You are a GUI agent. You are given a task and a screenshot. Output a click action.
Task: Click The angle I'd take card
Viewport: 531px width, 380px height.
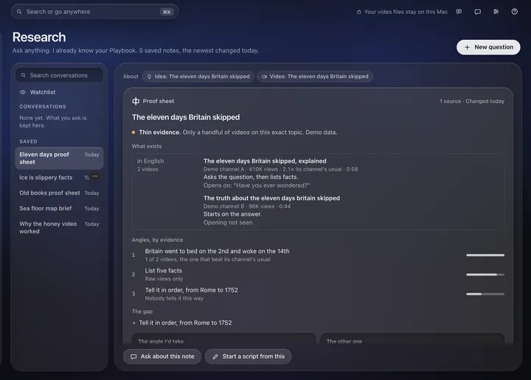223,339
